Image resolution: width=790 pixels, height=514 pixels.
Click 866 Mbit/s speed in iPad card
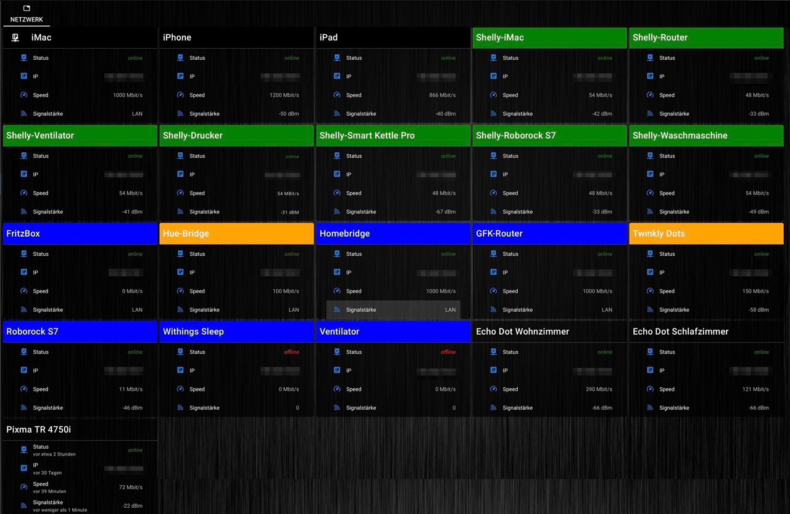click(x=443, y=95)
